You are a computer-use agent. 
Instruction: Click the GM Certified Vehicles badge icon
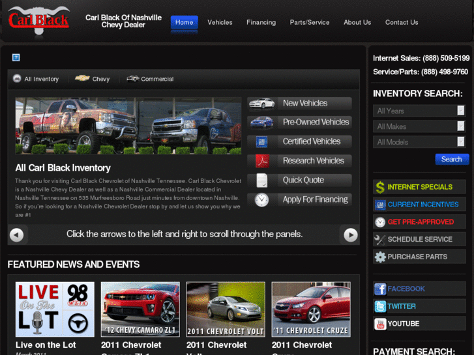261,141
